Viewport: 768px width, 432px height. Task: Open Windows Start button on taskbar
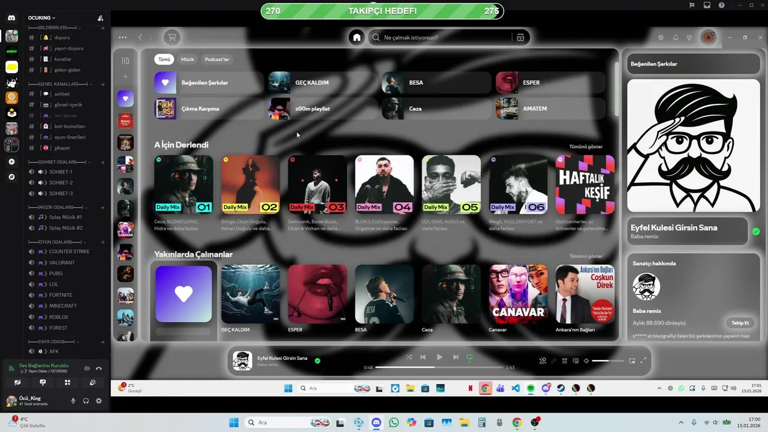[x=234, y=422]
